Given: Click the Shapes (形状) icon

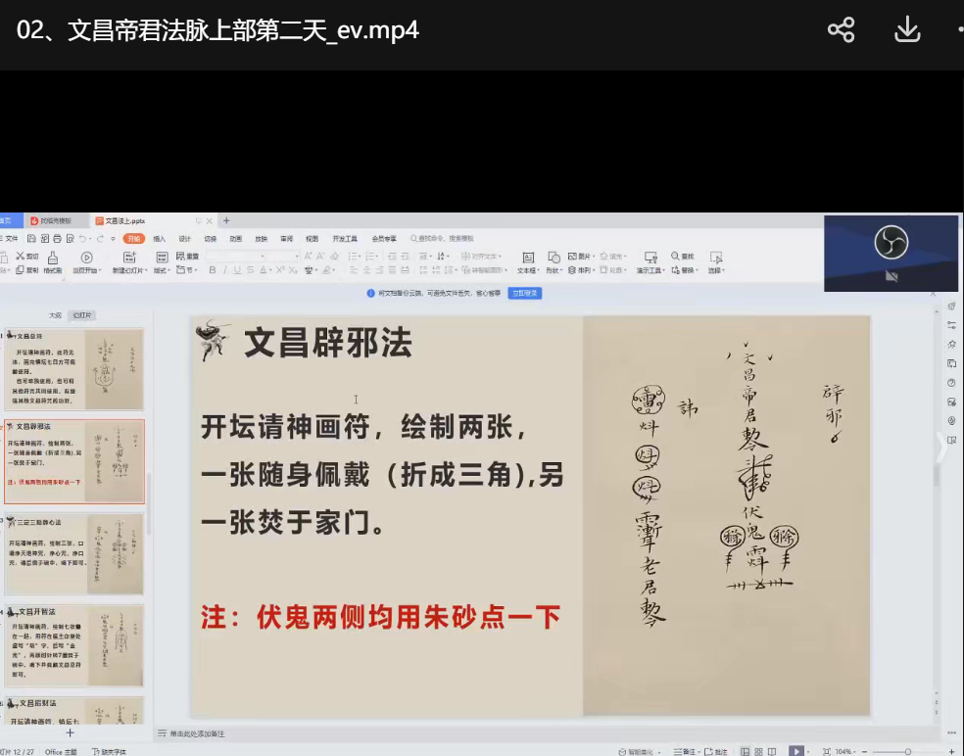Looking at the screenshot, I should tap(554, 257).
